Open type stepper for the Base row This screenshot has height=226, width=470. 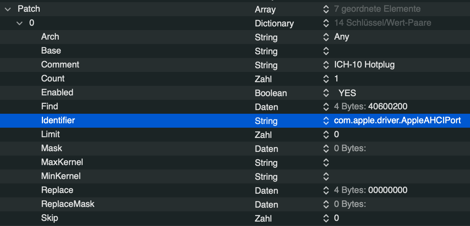pos(326,51)
